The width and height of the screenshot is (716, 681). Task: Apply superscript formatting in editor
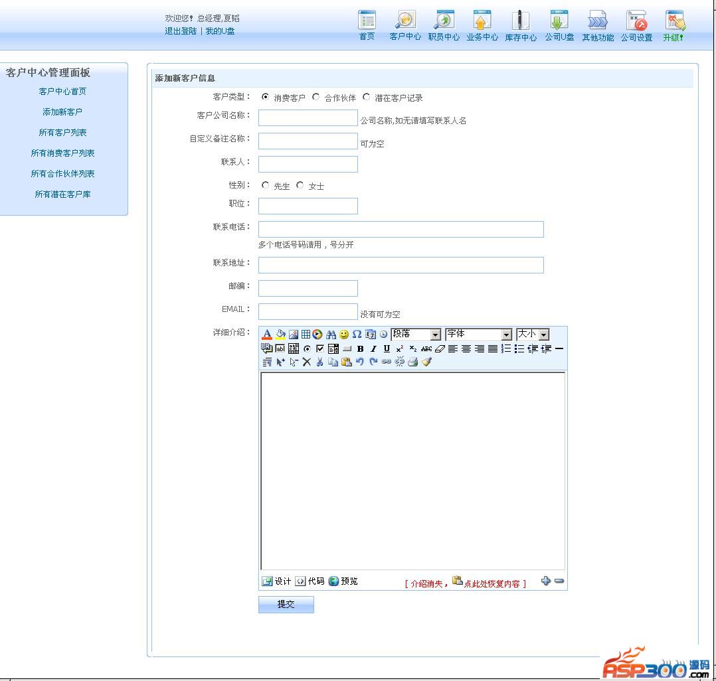pyautogui.click(x=400, y=348)
